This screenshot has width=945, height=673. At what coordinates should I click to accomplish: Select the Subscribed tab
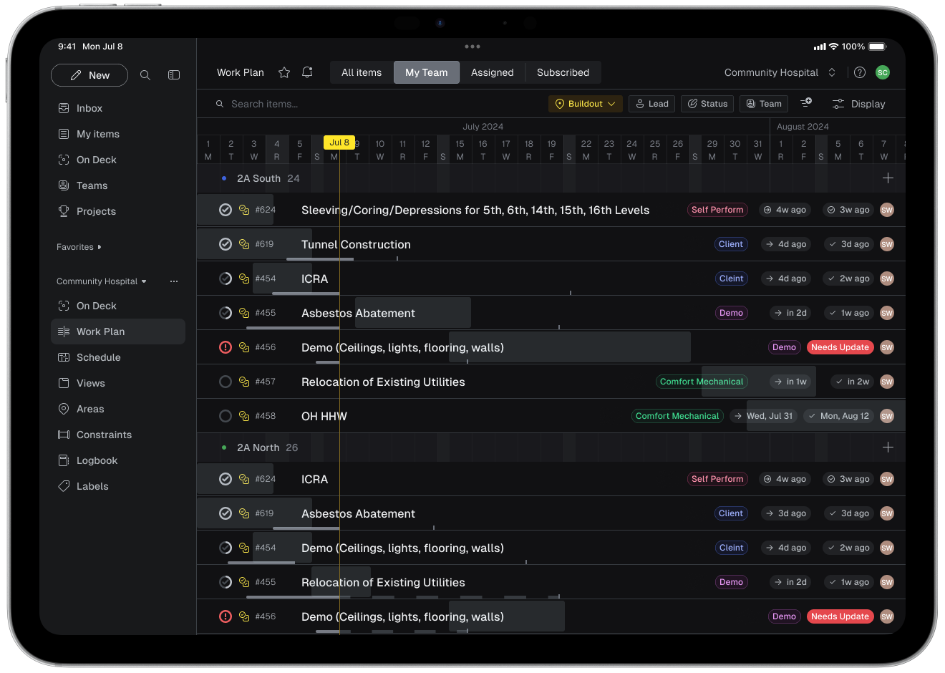click(x=563, y=72)
